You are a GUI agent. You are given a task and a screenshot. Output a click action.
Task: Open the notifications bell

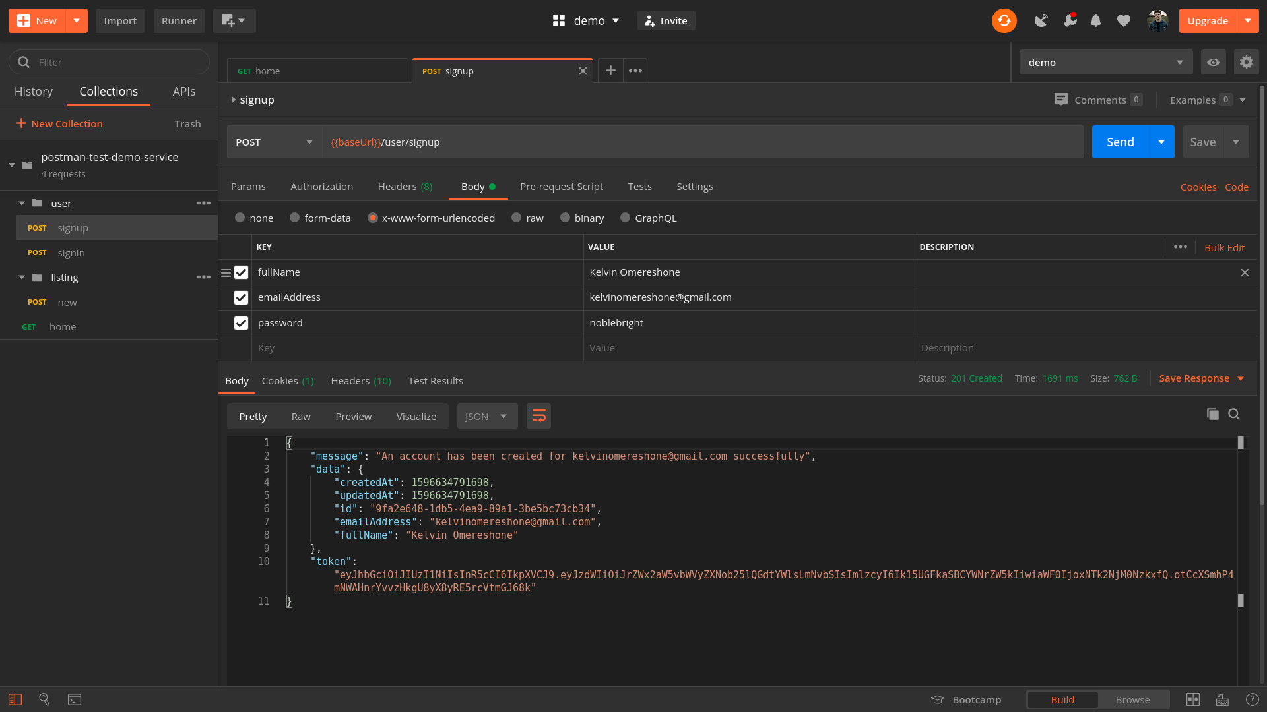tap(1095, 20)
